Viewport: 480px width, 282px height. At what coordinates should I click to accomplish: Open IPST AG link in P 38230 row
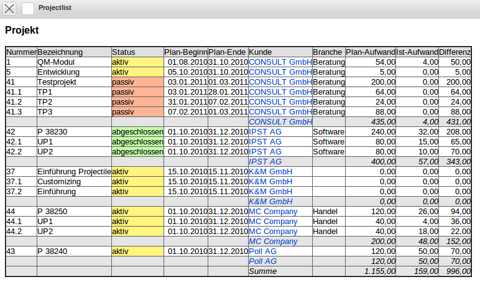pos(265,132)
